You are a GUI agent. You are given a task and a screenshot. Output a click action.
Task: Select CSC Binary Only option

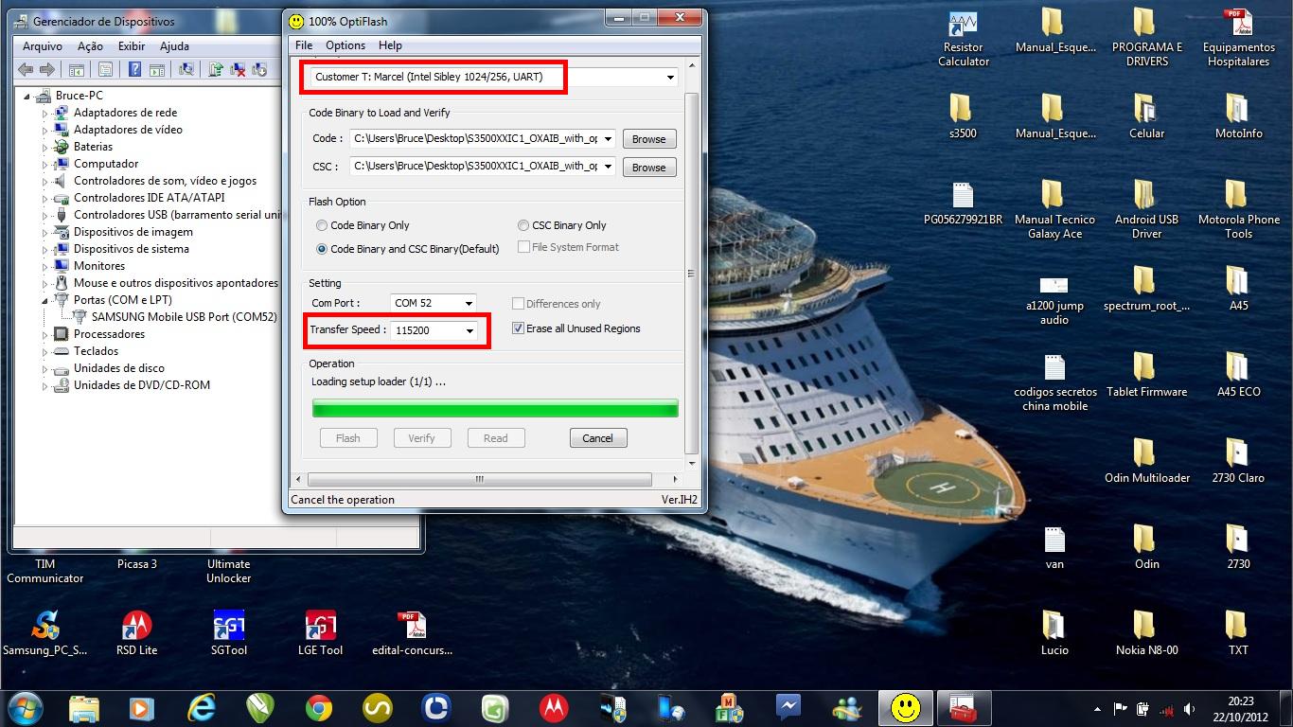coord(562,225)
